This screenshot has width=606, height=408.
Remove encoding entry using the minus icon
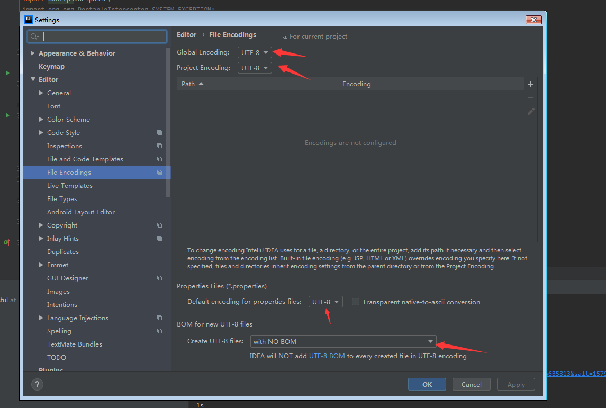[x=530, y=97]
